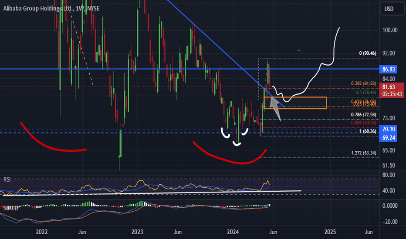Click the blue 70.10 price label

point(389,129)
